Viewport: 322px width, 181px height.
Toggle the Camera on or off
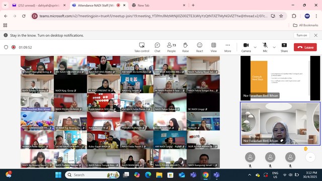[246, 47]
